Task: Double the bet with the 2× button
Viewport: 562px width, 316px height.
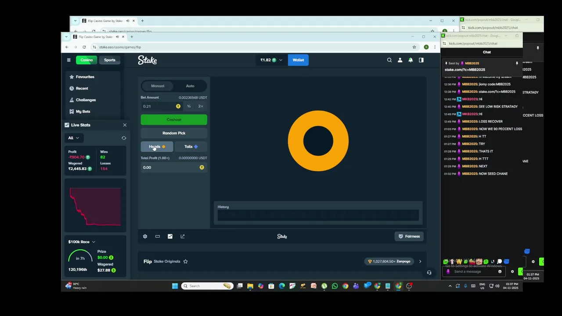Action: click(x=201, y=106)
